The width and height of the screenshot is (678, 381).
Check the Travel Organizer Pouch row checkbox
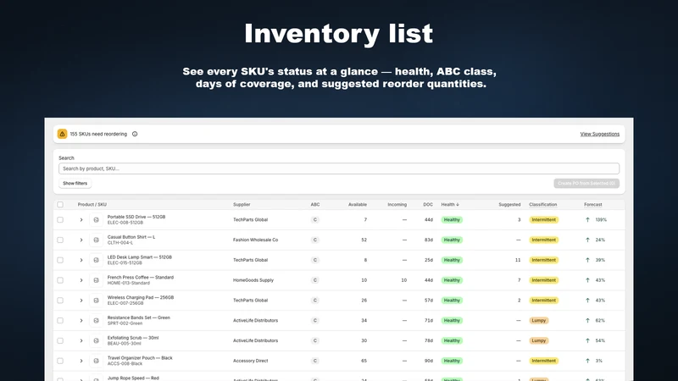(x=60, y=361)
